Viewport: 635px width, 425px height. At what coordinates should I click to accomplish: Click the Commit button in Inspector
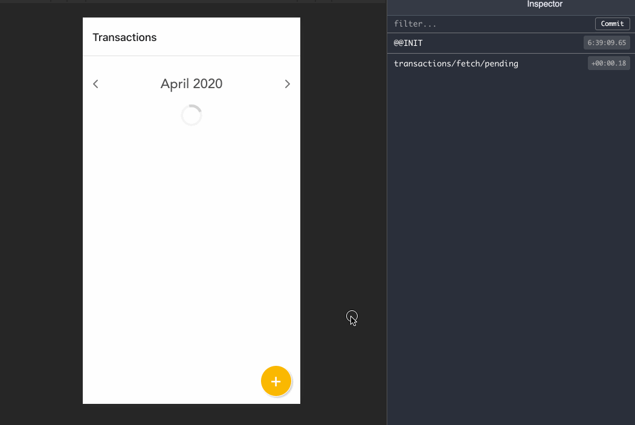tap(612, 24)
